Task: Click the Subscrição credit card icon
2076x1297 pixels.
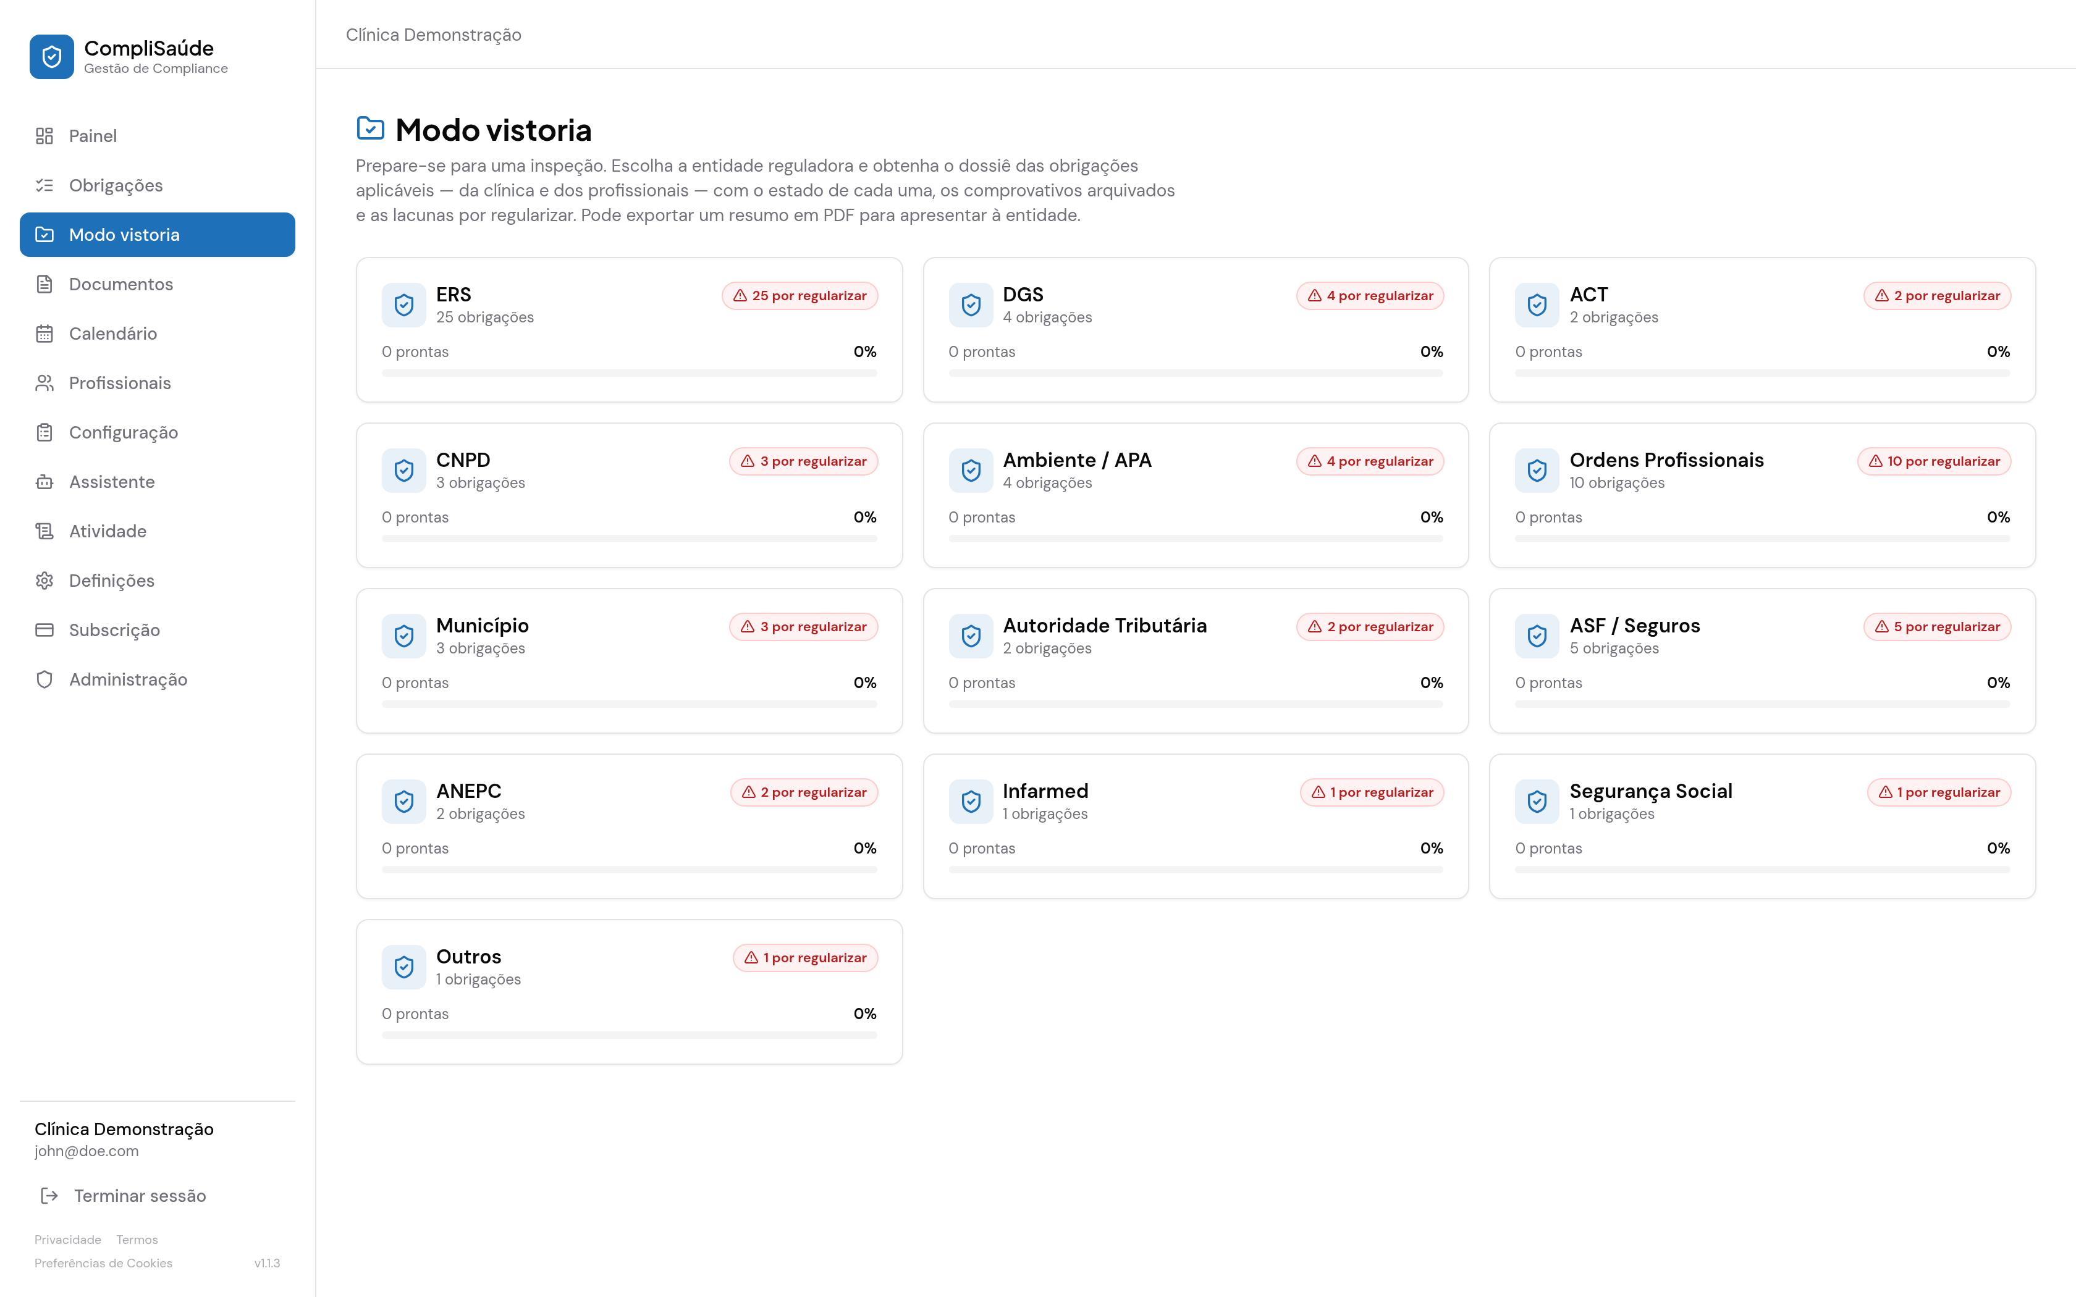Action: (x=44, y=629)
